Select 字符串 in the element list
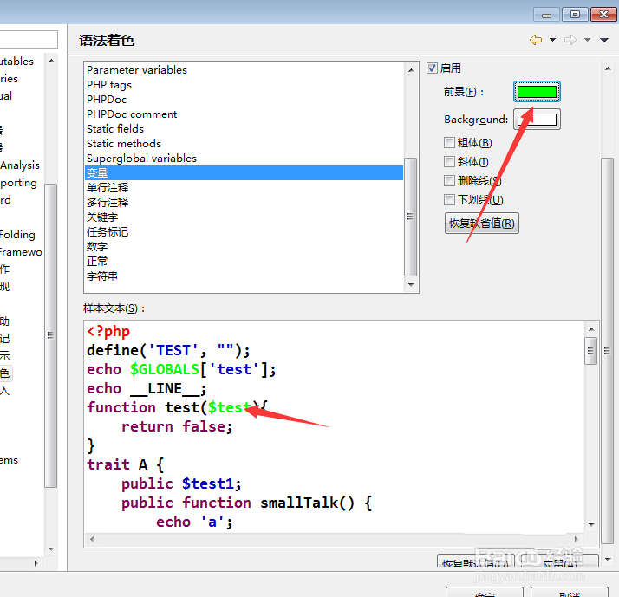Image resolution: width=619 pixels, height=597 pixels. click(244, 276)
